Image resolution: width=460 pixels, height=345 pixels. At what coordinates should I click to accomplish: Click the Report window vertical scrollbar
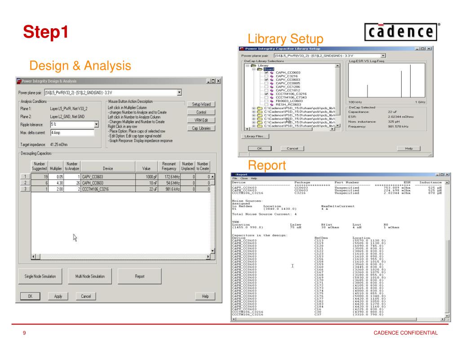pos(447,249)
